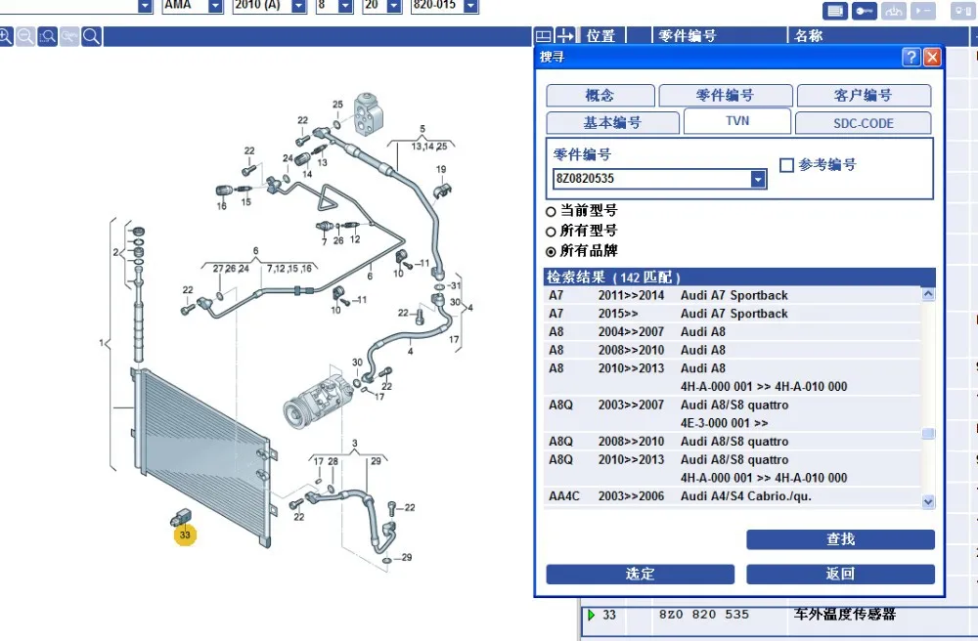The width and height of the screenshot is (978, 641).
Task: Open help in the 搜寻 dialog
Action: (911, 58)
